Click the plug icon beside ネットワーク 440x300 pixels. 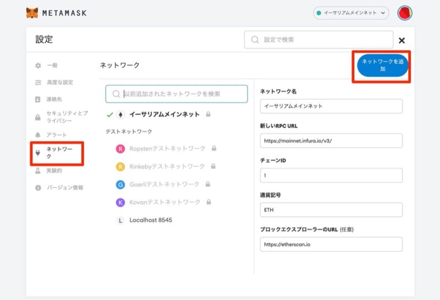(x=38, y=153)
